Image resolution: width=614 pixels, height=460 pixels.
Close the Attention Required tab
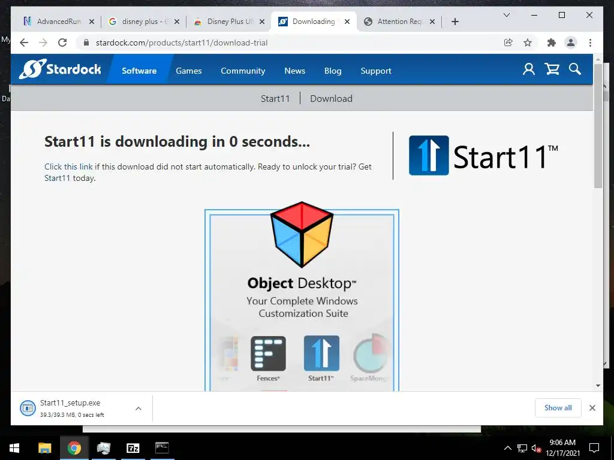pos(432,22)
